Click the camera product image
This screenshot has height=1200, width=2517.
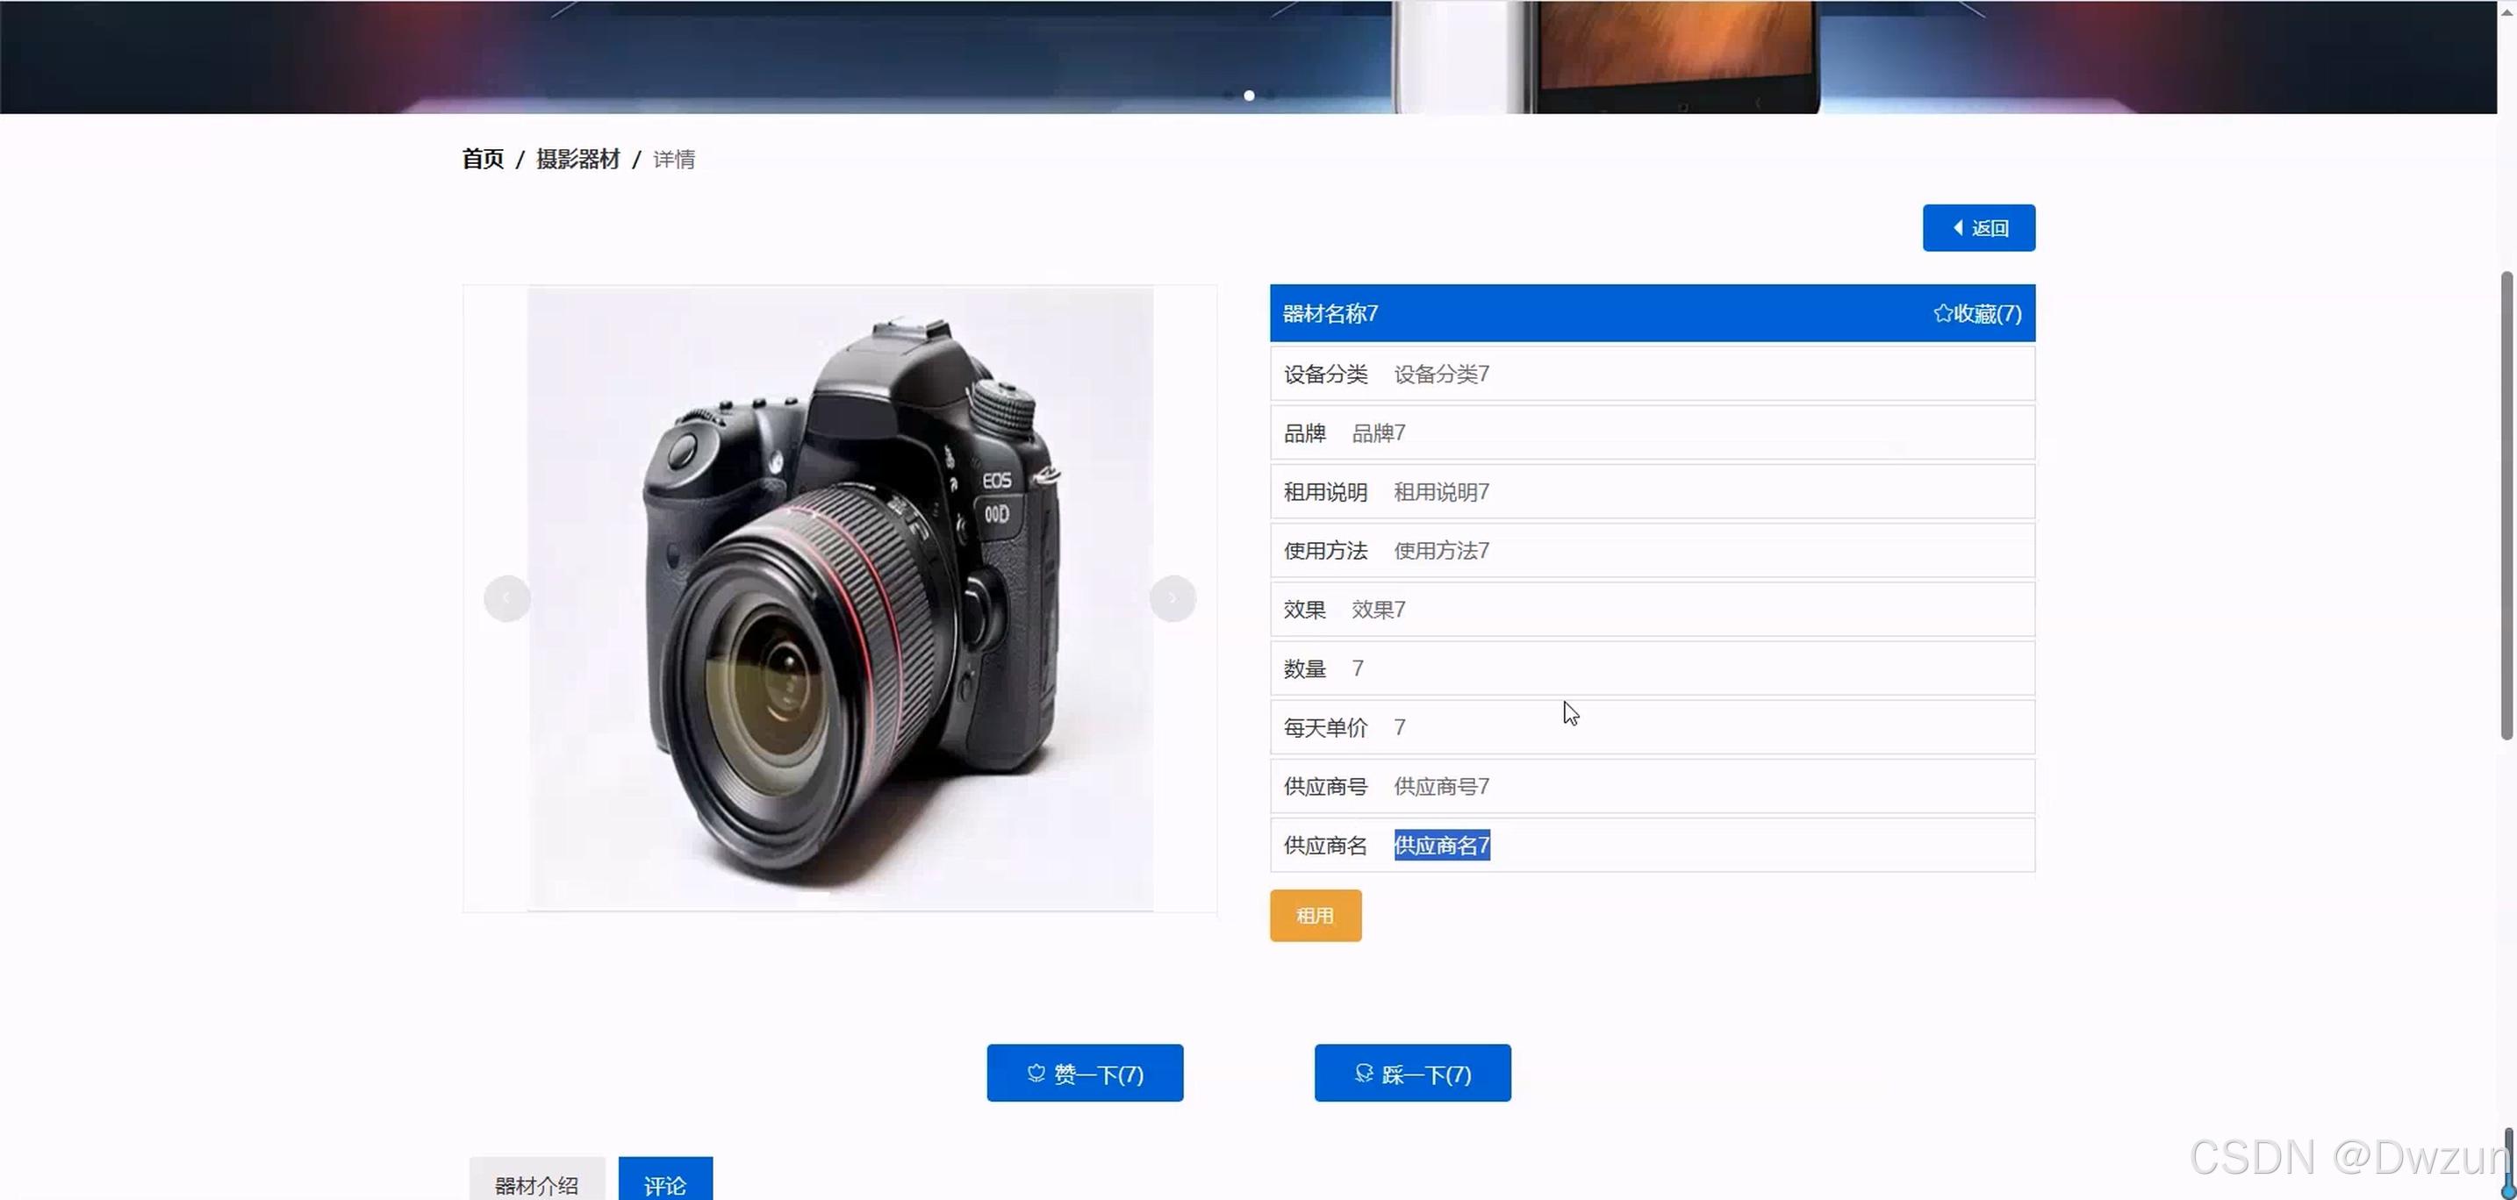coord(840,597)
